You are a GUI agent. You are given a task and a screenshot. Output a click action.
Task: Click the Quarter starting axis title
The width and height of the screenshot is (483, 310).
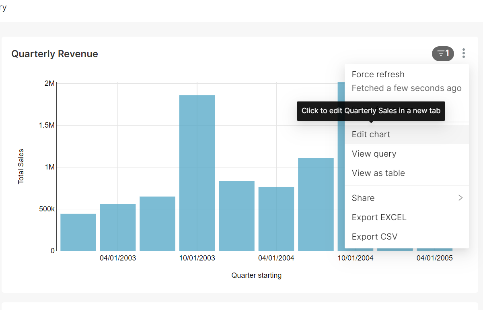(256, 275)
